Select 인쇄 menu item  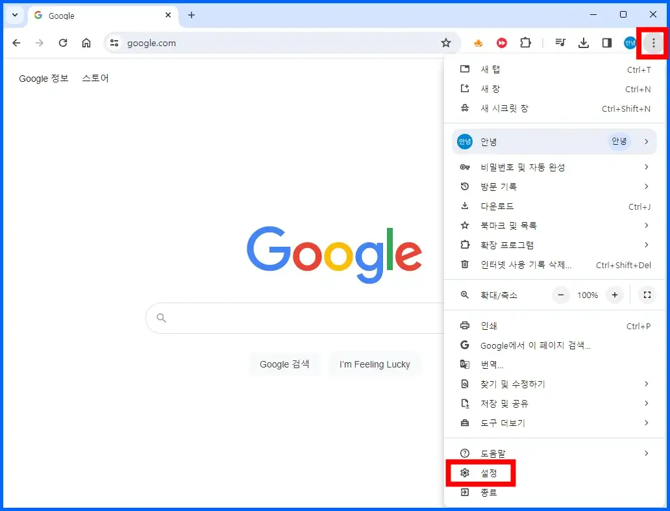click(x=554, y=325)
